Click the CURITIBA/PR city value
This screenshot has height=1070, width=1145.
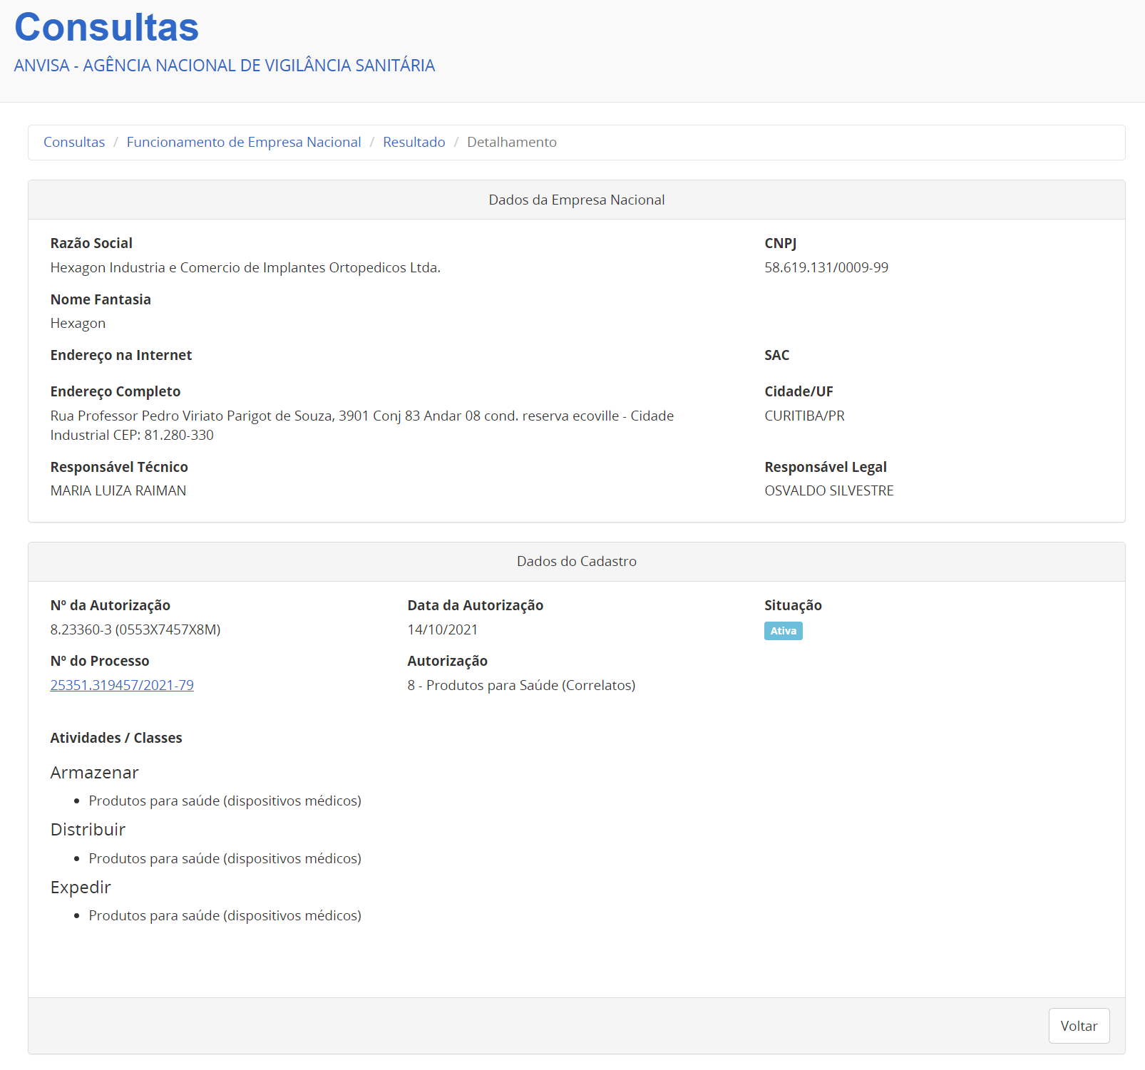pyautogui.click(x=804, y=416)
